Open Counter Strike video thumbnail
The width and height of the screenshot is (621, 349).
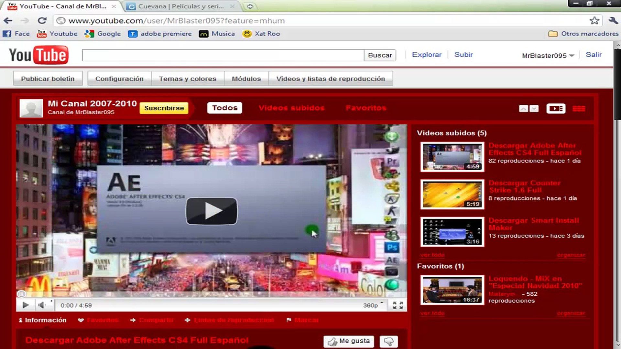[452, 195]
